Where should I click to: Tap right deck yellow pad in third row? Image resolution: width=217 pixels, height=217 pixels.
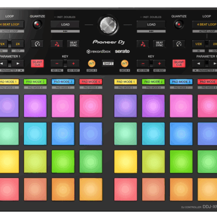click(x=125, y=162)
